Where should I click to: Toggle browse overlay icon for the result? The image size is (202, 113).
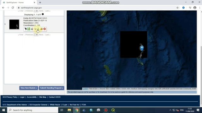[x=29, y=29]
